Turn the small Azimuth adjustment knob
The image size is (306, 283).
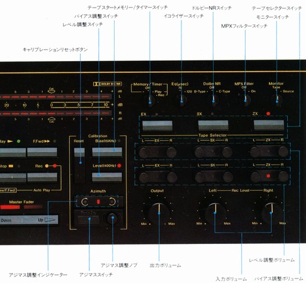tap(113, 218)
